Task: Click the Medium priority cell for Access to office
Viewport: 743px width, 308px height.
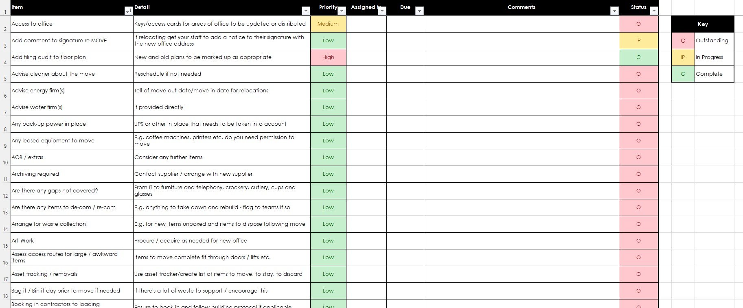Action: coord(328,24)
